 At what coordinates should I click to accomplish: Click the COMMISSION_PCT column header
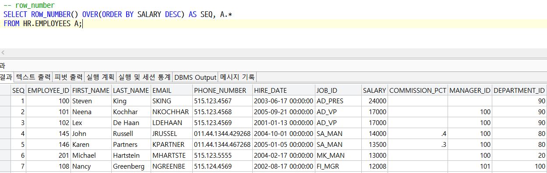(x=418, y=91)
